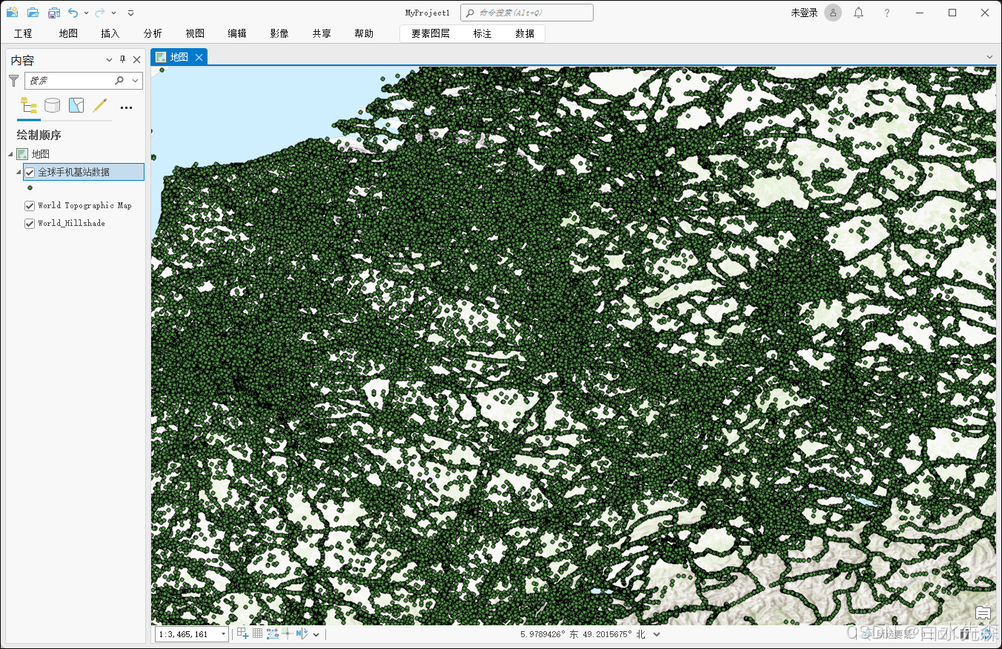Close the 内容 Contents pane
The width and height of the screenshot is (1002, 649).
(136, 60)
